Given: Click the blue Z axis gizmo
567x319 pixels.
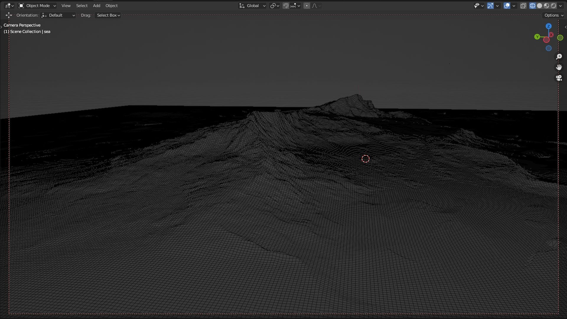Looking at the screenshot, I should (x=549, y=26).
